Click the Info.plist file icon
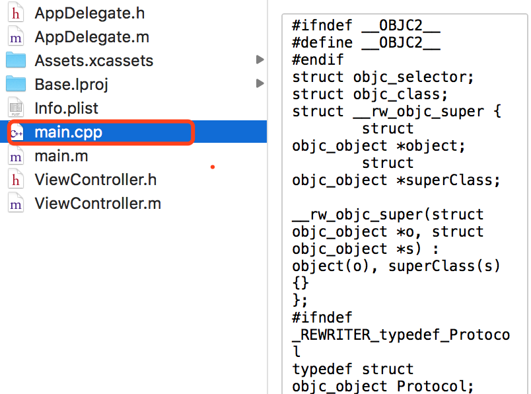 [x=16, y=108]
